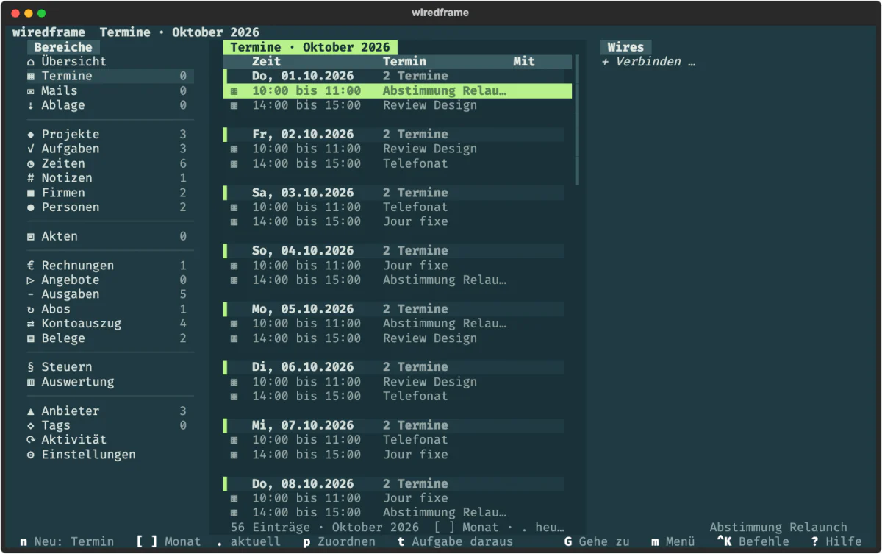Go to Ausgaben in the sidebar

pos(110,294)
